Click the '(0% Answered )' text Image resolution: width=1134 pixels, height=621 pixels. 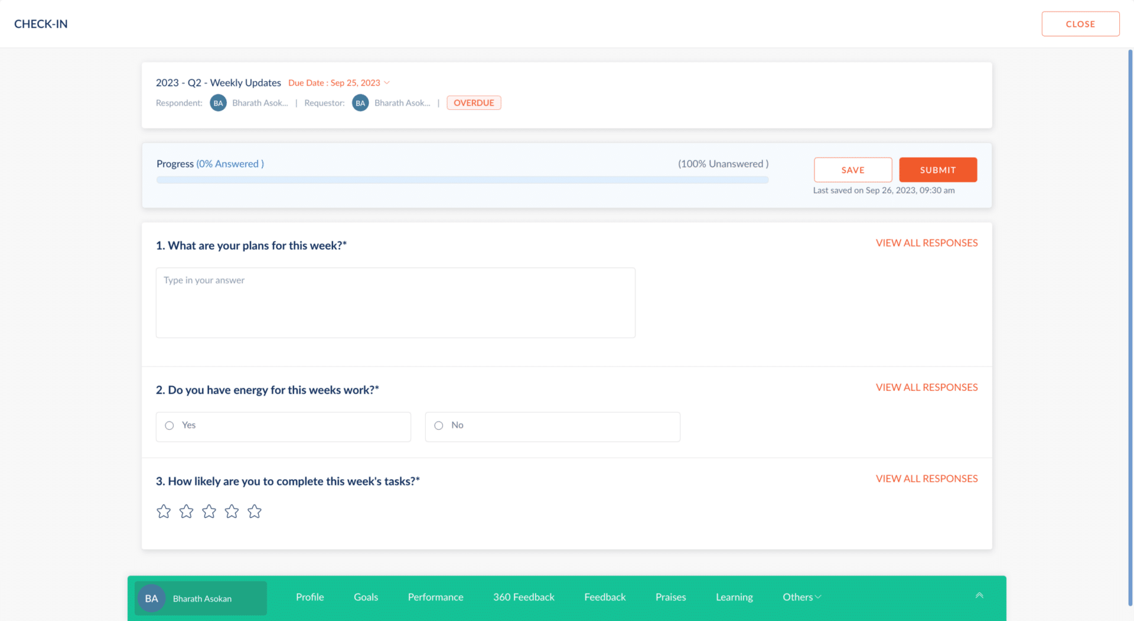point(230,164)
